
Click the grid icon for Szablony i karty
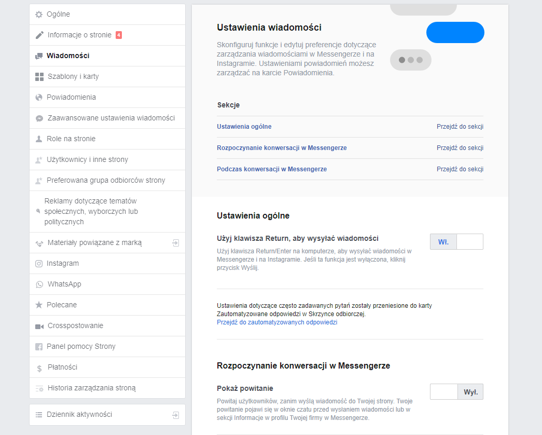(x=39, y=76)
